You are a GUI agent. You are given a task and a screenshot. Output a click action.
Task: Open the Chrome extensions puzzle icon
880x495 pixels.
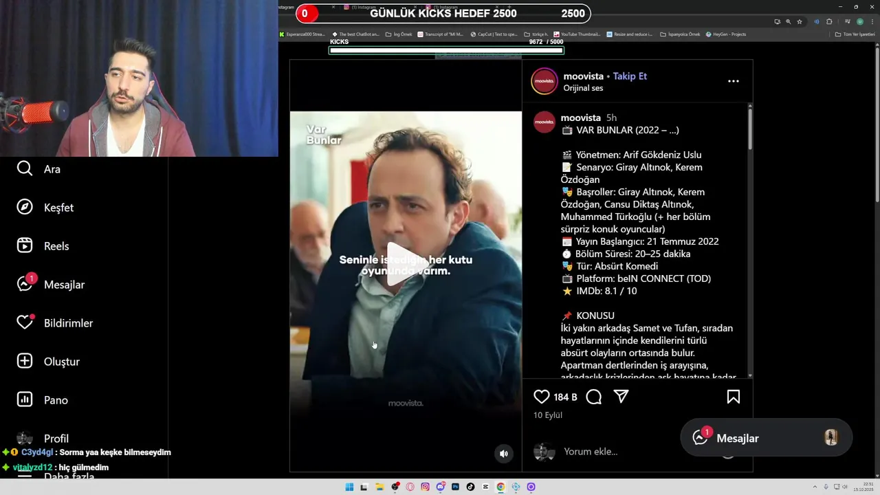pos(829,21)
